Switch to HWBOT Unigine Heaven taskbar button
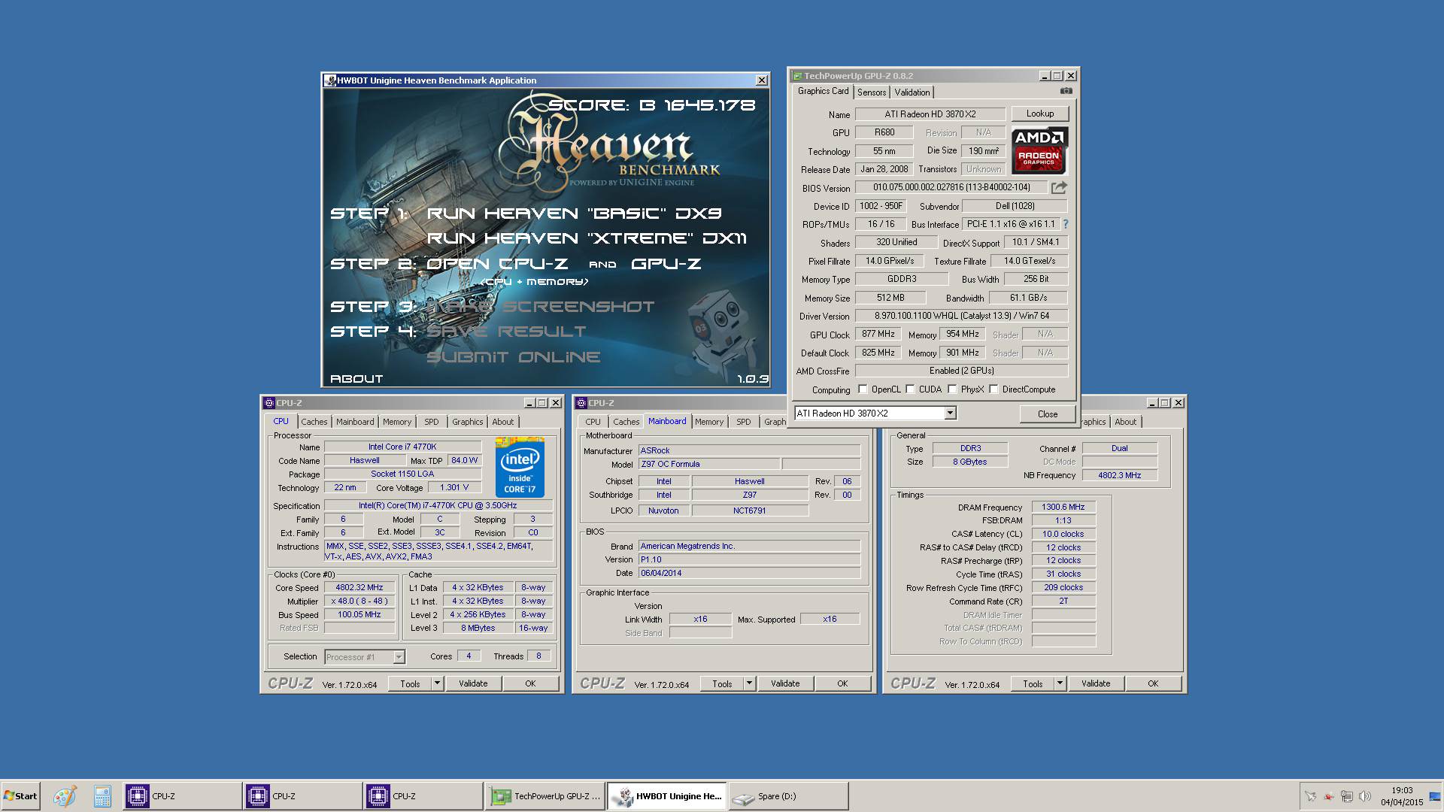This screenshot has height=812, width=1444. [x=666, y=796]
